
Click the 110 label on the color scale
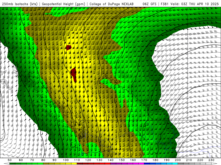[77, 160]
